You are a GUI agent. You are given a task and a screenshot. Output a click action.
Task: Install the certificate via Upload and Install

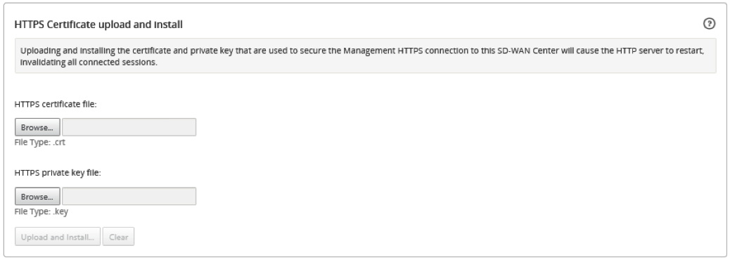click(58, 237)
